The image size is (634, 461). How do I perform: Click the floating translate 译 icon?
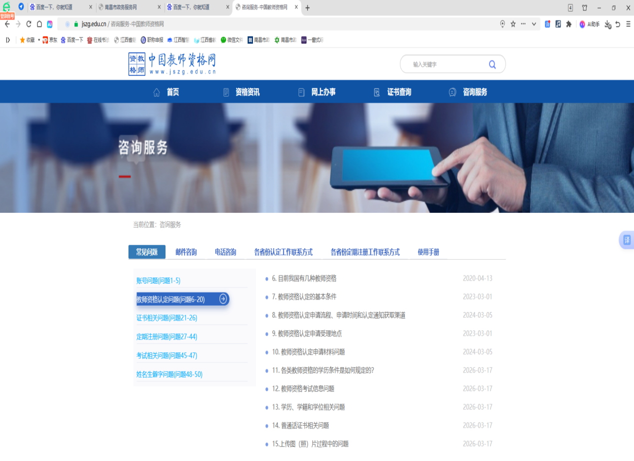click(626, 240)
